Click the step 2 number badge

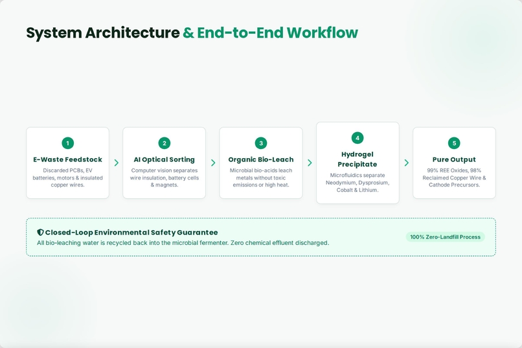click(x=164, y=143)
